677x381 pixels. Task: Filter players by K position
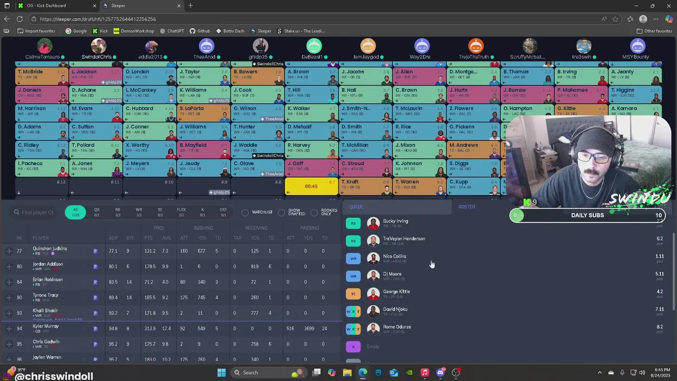[202, 212]
